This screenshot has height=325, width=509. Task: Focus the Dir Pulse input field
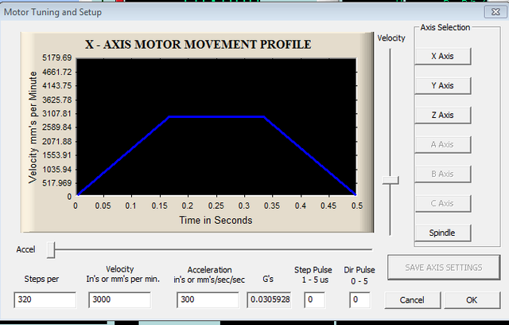pyautogui.click(x=359, y=300)
